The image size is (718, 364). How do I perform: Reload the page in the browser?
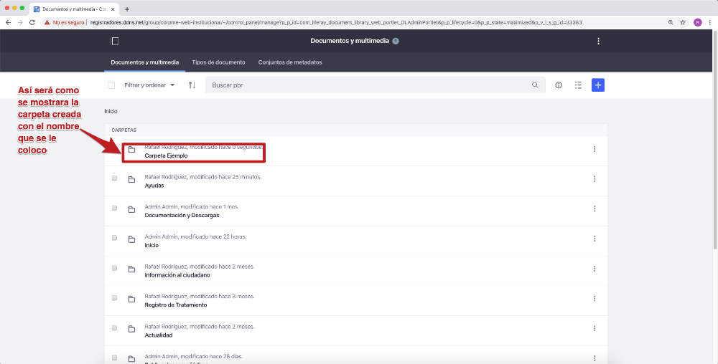pos(32,22)
